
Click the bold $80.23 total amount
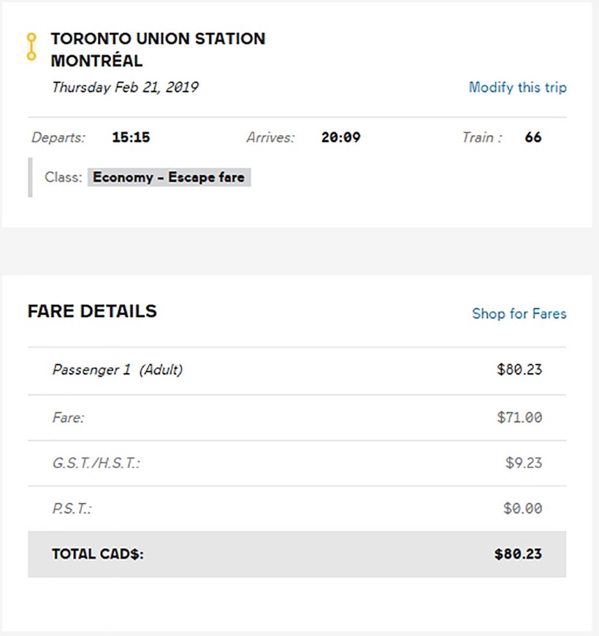[518, 554]
